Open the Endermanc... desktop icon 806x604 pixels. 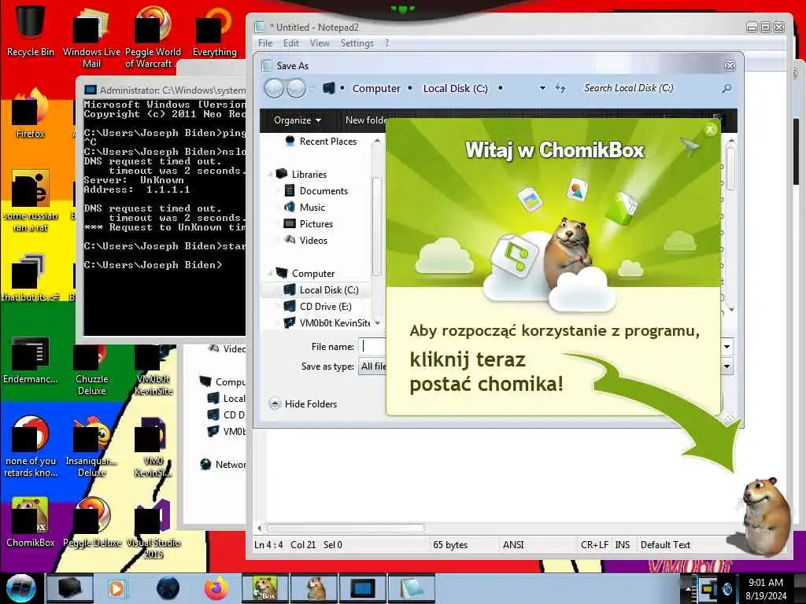[30, 360]
